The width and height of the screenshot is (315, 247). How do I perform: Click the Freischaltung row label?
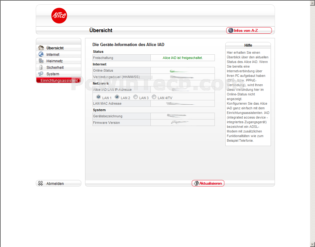pyautogui.click(x=103, y=58)
